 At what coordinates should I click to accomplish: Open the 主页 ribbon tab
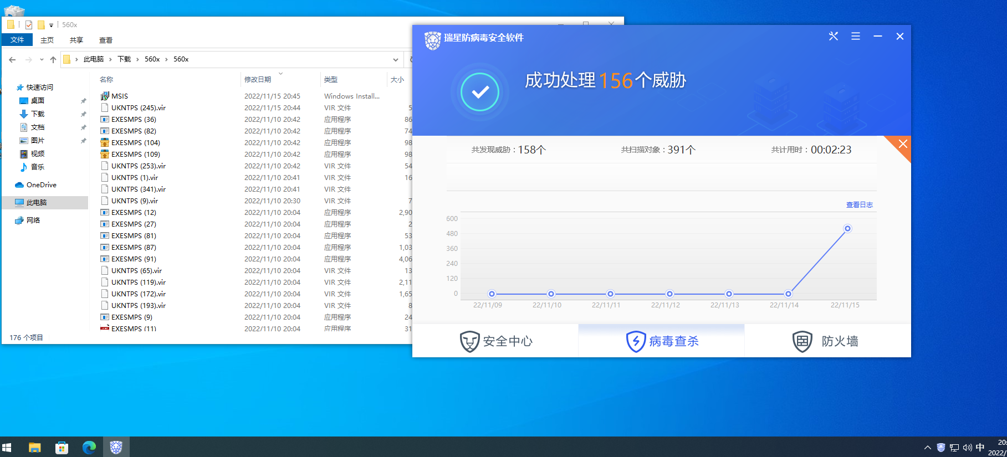[47, 40]
